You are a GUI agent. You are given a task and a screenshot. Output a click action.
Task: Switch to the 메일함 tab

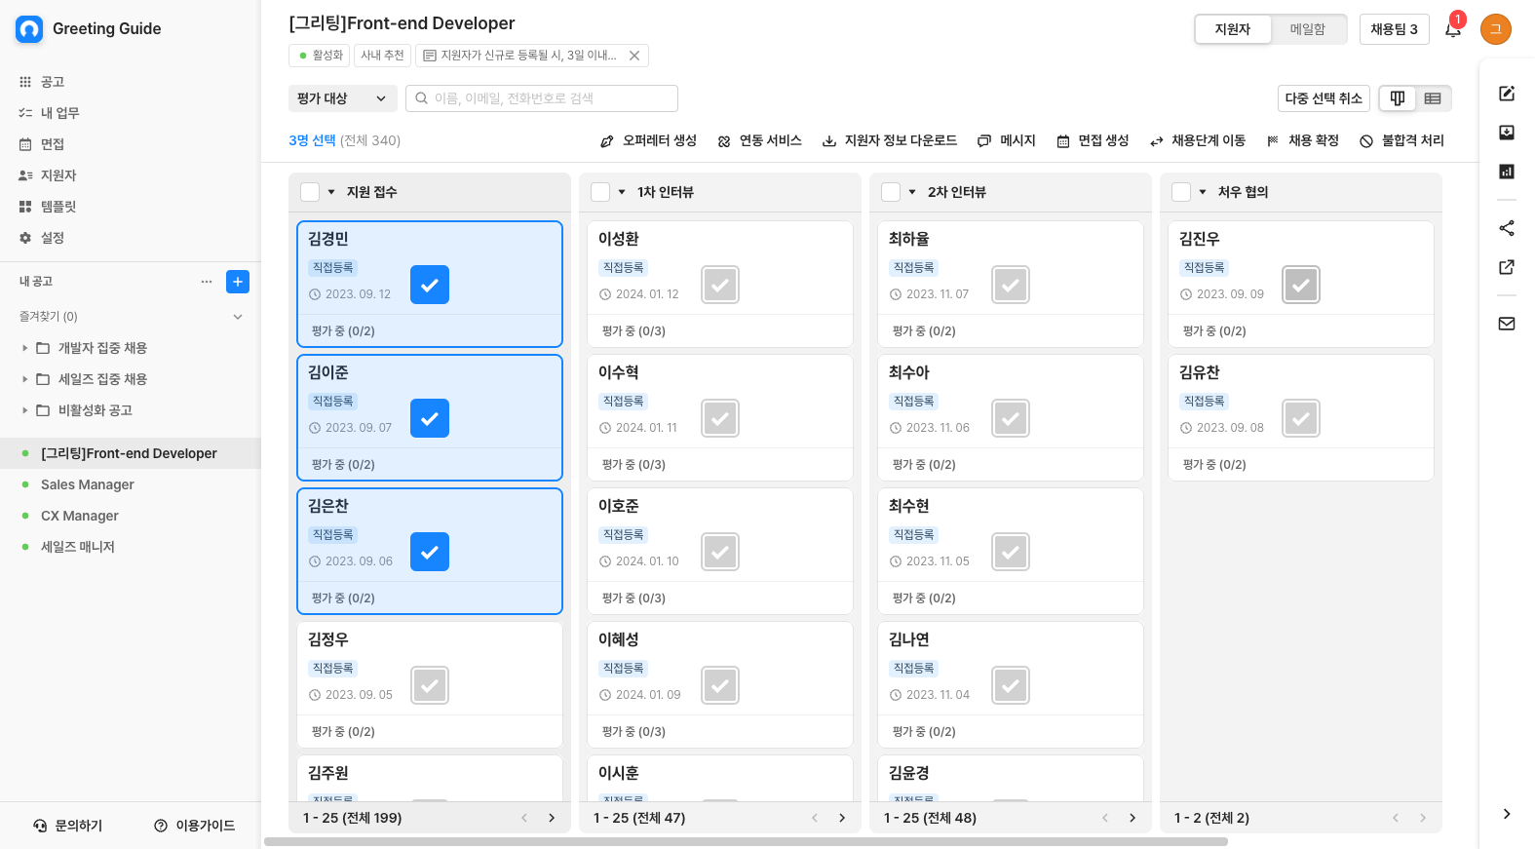point(1308,29)
